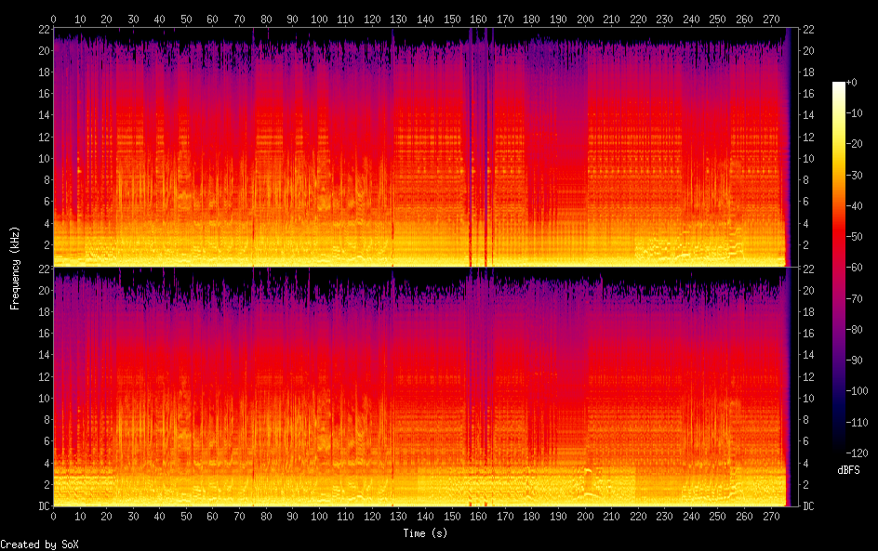Screen dimensions: 878x551
Task: Click the dBFS color scale bar
Action: (x=838, y=268)
